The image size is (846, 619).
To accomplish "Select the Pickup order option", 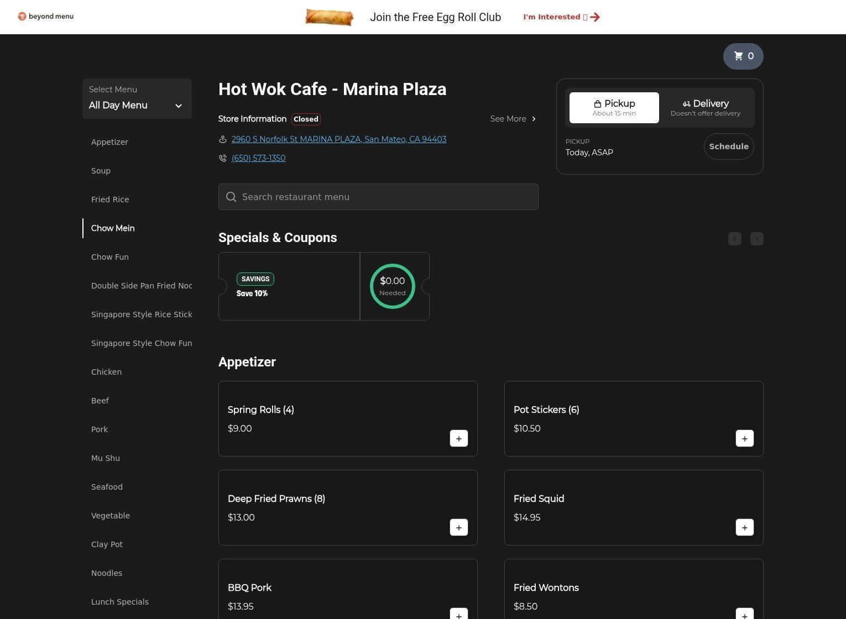I will (x=614, y=108).
